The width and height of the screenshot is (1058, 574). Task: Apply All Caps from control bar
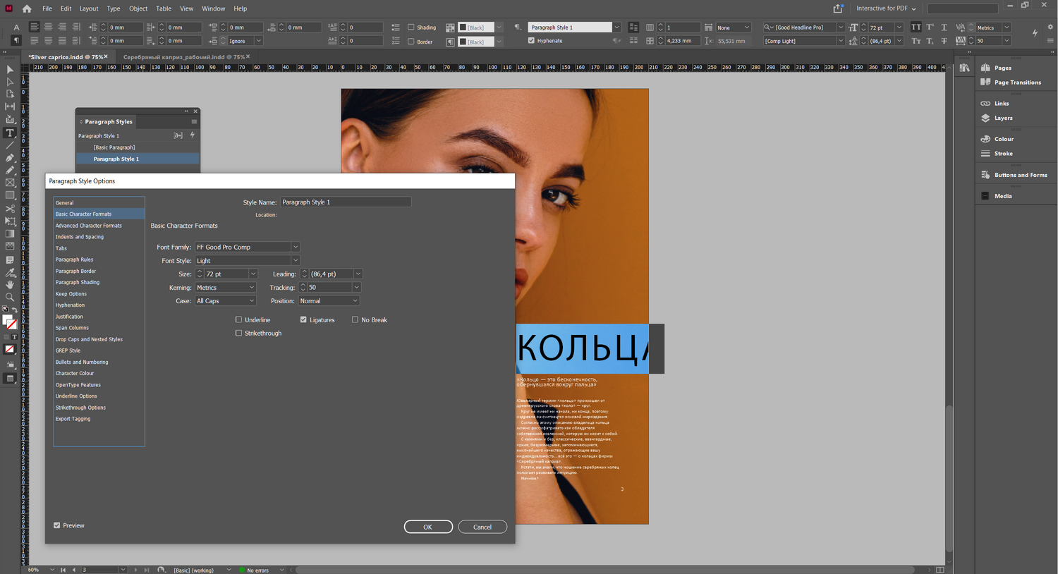point(916,28)
